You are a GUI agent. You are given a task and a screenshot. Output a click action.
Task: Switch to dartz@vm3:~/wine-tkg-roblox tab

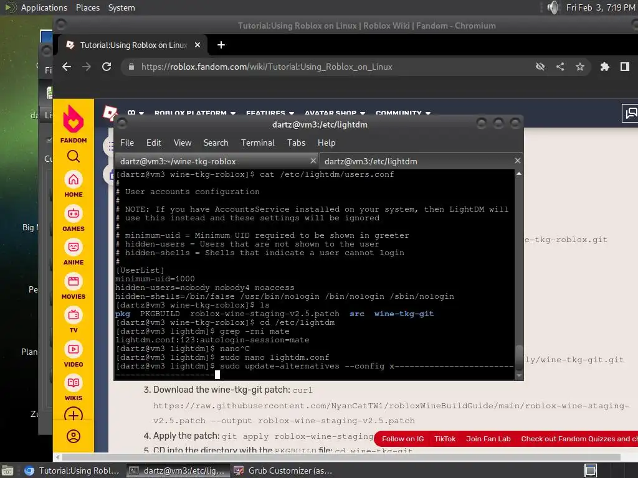click(217, 161)
